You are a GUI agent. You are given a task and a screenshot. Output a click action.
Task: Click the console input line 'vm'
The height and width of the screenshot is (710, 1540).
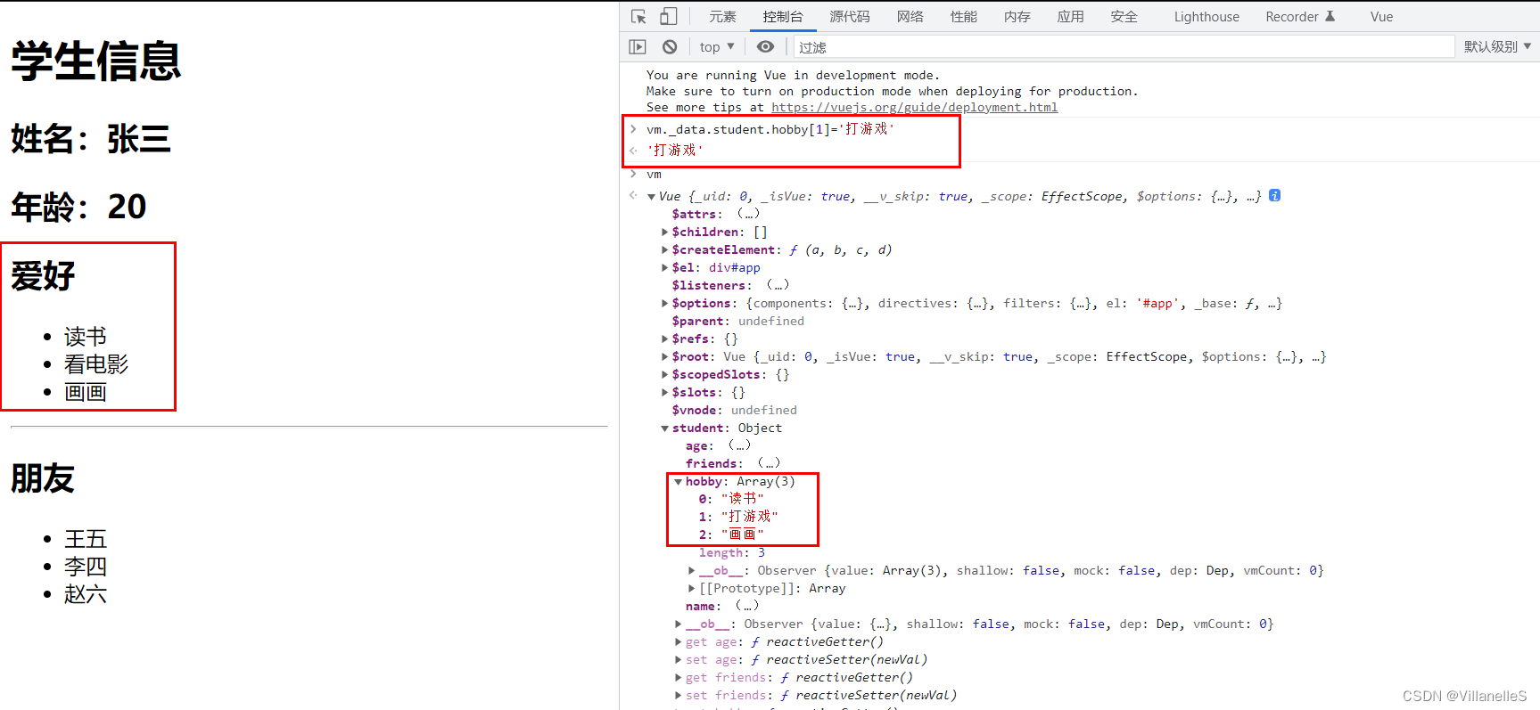(x=655, y=175)
